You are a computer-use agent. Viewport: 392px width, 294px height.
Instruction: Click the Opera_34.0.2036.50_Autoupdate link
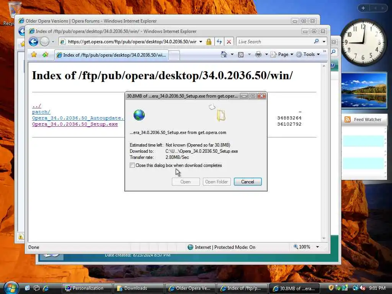(x=78, y=118)
